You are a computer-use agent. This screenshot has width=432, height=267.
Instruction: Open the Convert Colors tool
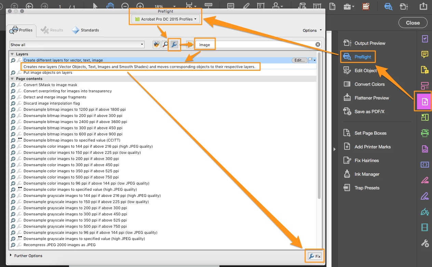[x=364, y=84]
